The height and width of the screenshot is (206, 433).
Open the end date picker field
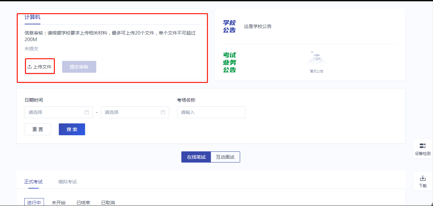(131, 112)
